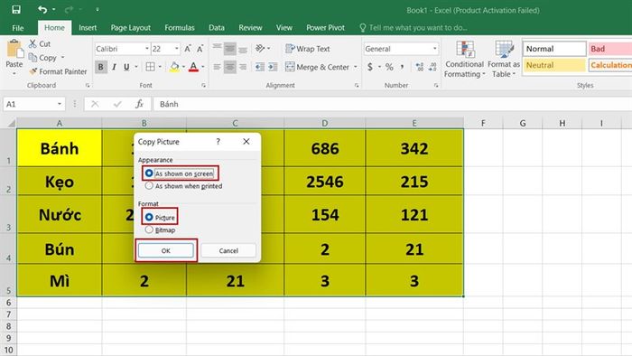
Task: Expand the General number format dropdown
Action: click(434, 49)
